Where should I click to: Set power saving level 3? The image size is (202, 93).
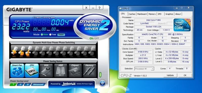(27, 84)
